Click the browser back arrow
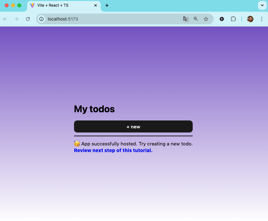Image resolution: width=268 pixels, height=221 pixels. [5, 19]
